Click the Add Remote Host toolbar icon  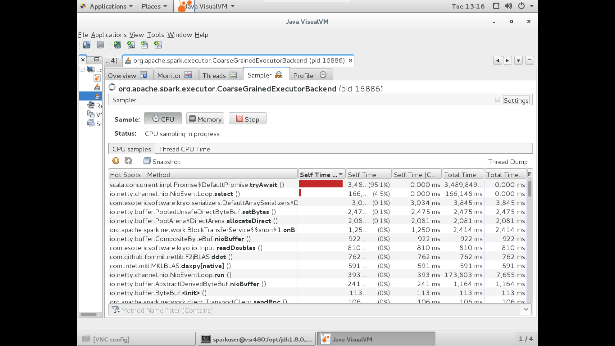coord(117,45)
